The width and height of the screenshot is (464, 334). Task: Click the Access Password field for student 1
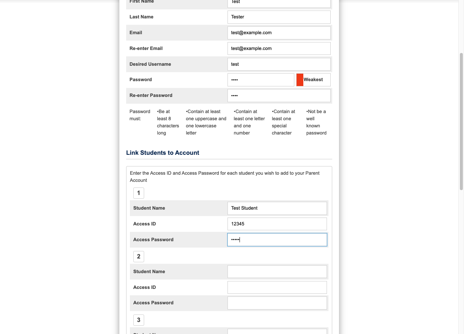[277, 240]
